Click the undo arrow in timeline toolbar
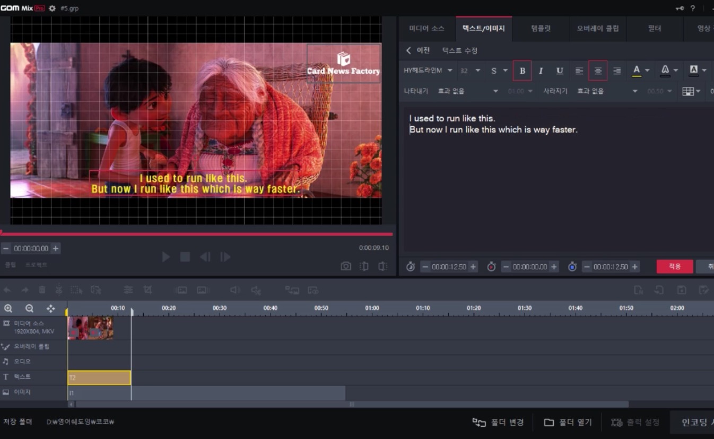 tap(7, 290)
